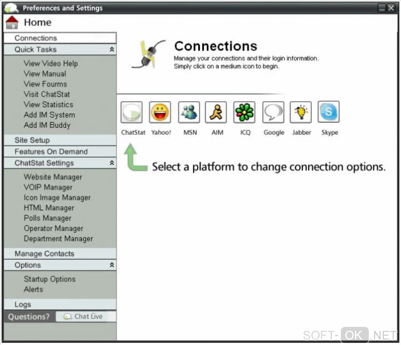Click the ChatStat label under icon
Screen dimensions: 401x345
click(133, 132)
